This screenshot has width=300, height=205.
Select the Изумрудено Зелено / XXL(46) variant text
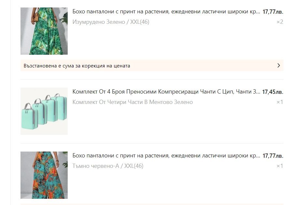pos(111,22)
